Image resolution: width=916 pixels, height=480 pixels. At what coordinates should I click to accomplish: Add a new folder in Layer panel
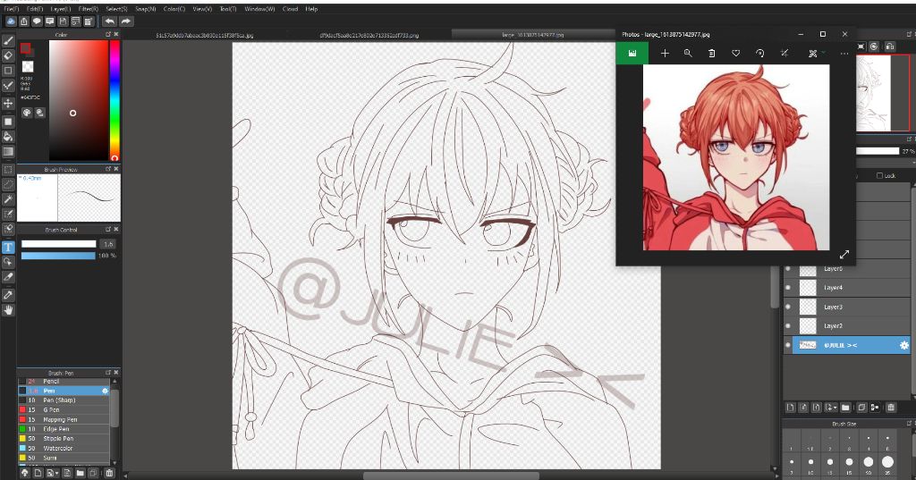tap(845, 408)
